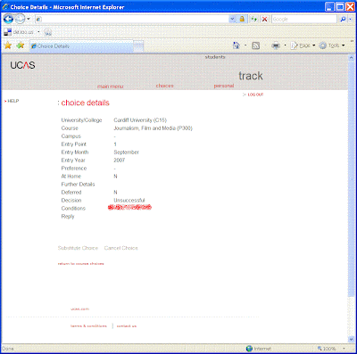Open the 100% zoom level control
The height and width of the screenshot is (354, 357).
(328, 349)
